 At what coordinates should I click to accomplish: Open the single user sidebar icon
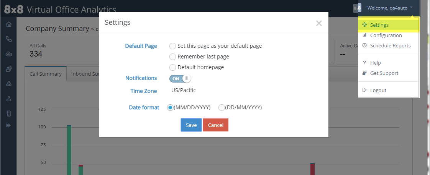9,99
